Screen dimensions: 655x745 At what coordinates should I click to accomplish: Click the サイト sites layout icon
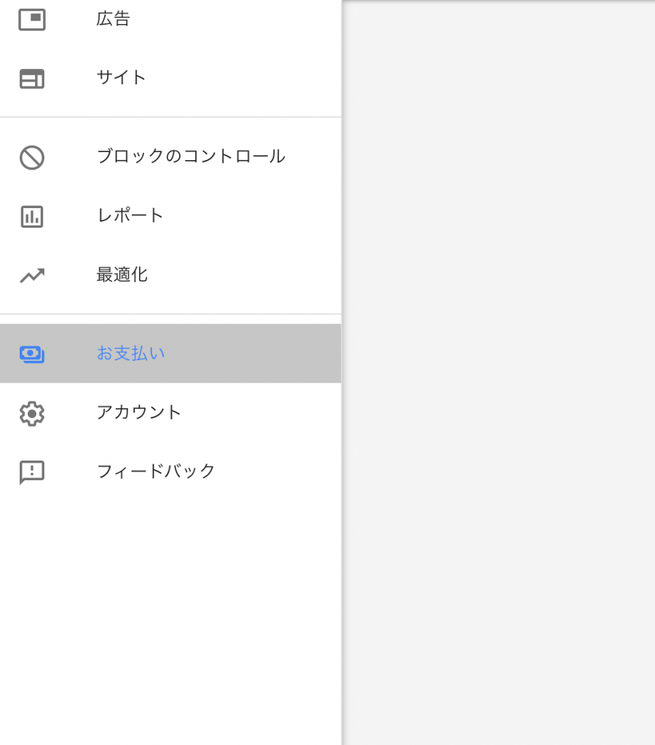click(32, 79)
